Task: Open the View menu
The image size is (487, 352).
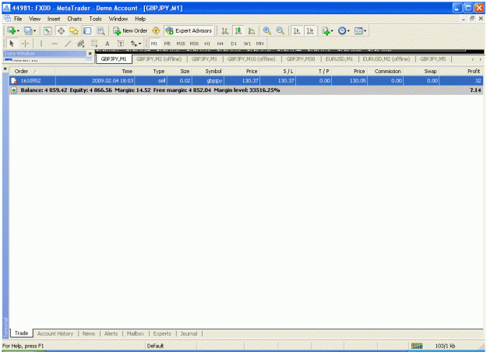Action: point(35,19)
